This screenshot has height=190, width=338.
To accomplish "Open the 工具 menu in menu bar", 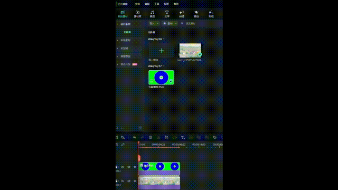I will point(157,4).
